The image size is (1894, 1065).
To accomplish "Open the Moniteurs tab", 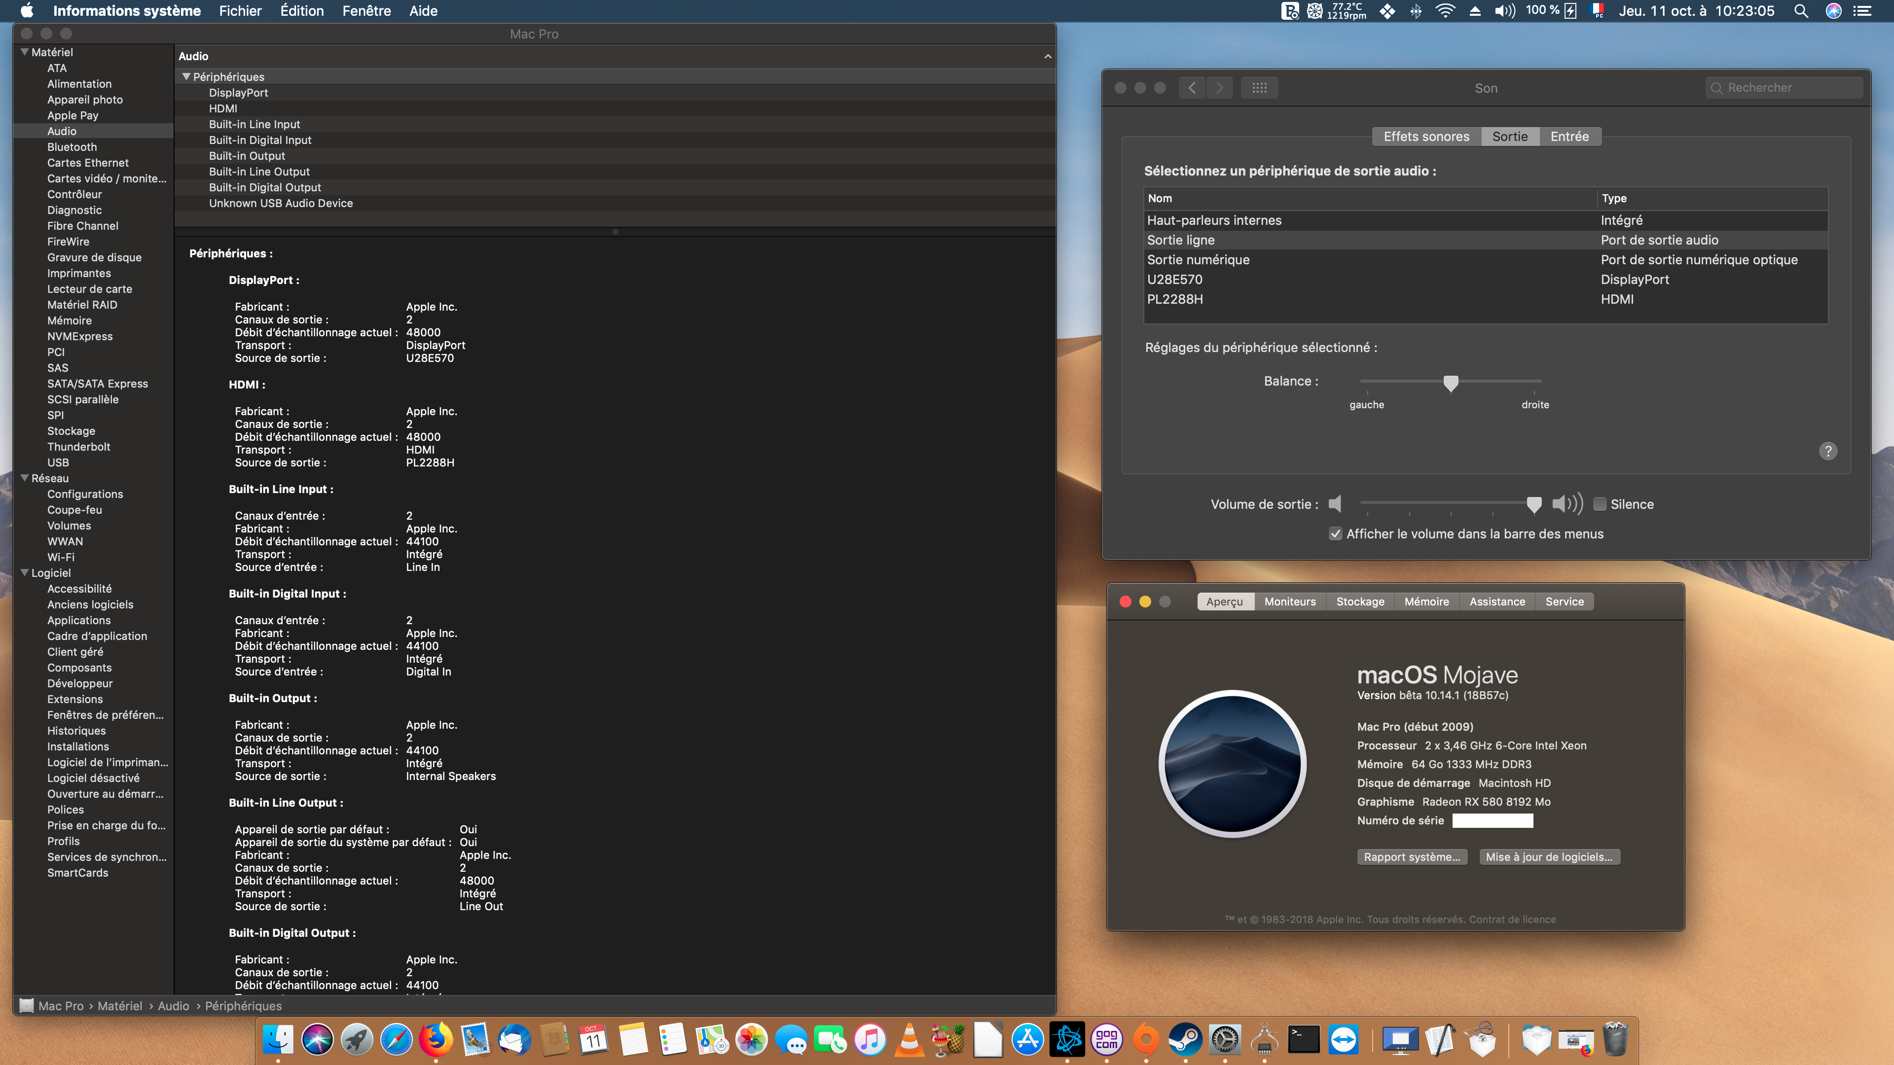I will click(1290, 601).
